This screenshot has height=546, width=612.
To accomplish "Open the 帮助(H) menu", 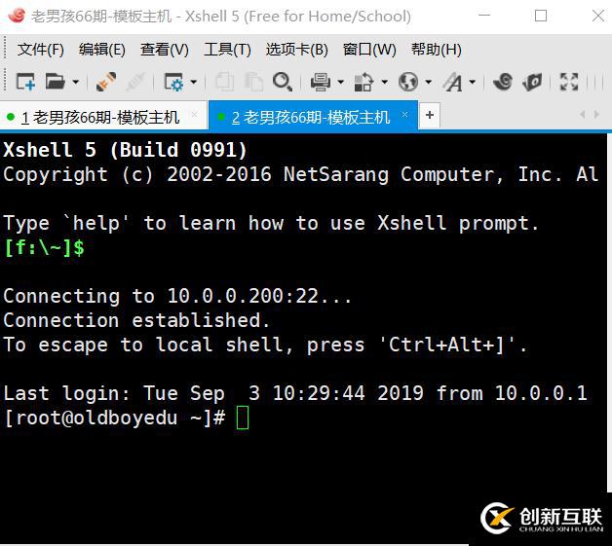I will pos(437,50).
